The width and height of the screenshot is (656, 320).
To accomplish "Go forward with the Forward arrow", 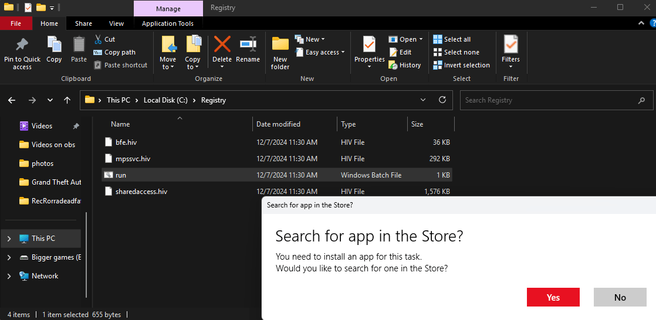I will click(32, 100).
